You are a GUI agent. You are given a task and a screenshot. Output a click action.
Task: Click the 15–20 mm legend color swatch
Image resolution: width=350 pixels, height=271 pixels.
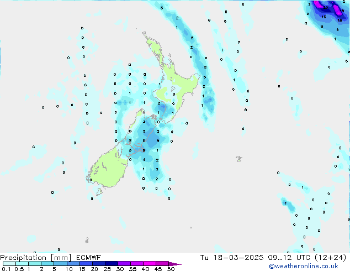(x=86, y=264)
